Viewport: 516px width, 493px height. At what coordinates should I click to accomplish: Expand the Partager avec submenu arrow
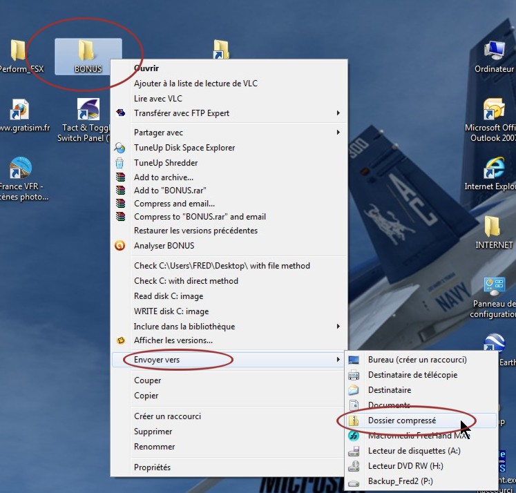pyautogui.click(x=338, y=132)
